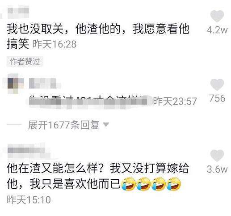The width and height of the screenshot is (231, 216).
Task: Click the 昨天15:10 timestamp
Action: pos(29,199)
